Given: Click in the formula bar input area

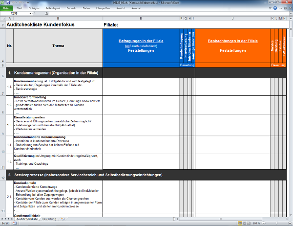Looking at the screenshot, I should [169, 14].
